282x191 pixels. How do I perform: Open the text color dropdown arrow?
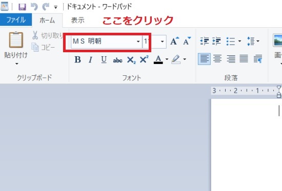167,59
